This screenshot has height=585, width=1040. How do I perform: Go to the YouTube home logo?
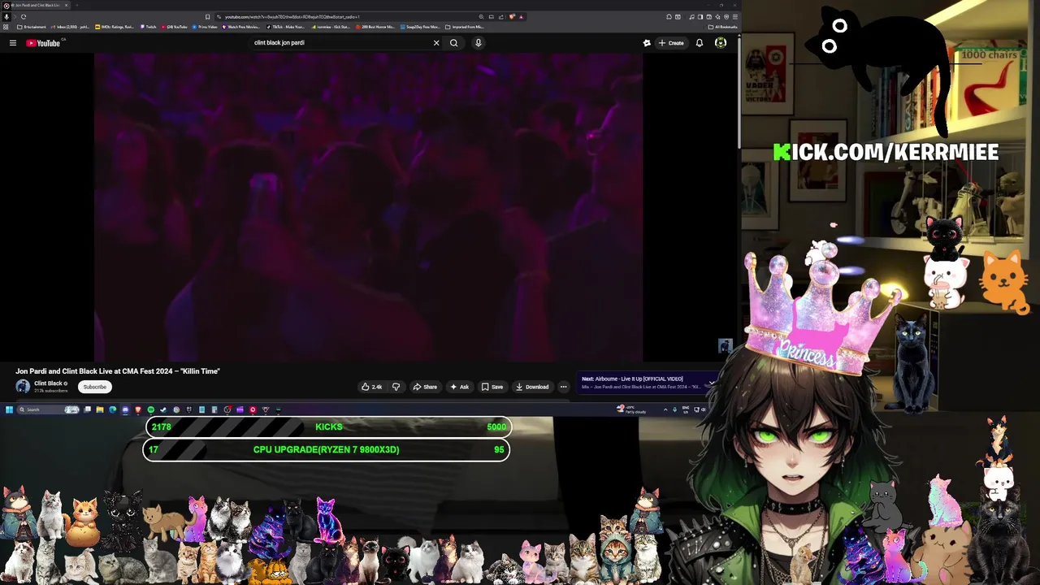click(x=43, y=43)
